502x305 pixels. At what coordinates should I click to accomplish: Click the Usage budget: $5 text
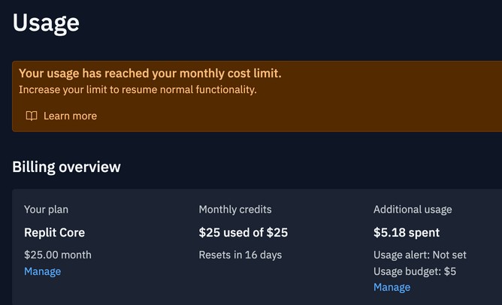pyautogui.click(x=415, y=271)
